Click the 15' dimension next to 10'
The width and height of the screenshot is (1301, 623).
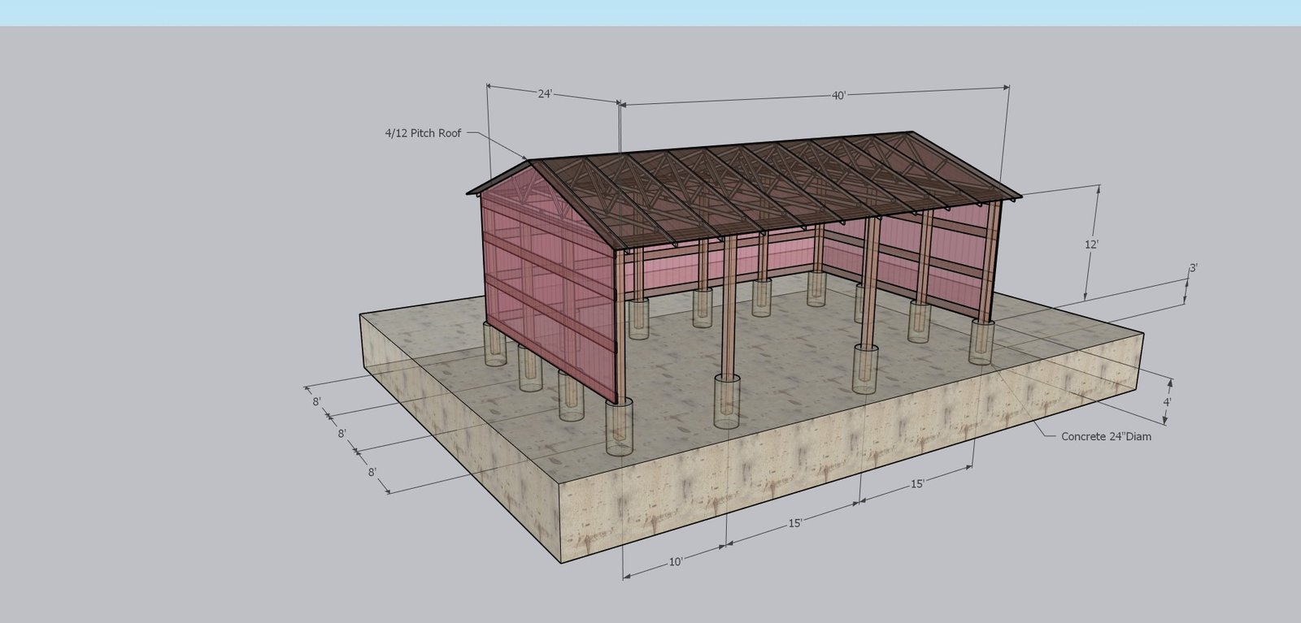coord(794,522)
